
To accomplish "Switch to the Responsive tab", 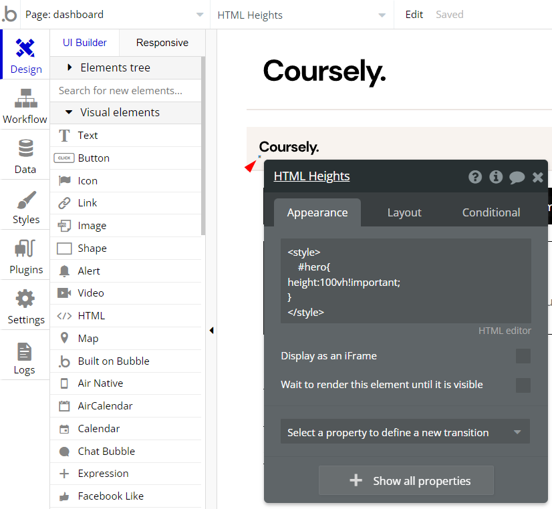I will coord(162,43).
